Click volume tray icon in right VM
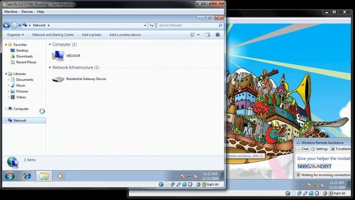The height and width of the screenshot is (200, 355). click(x=323, y=185)
